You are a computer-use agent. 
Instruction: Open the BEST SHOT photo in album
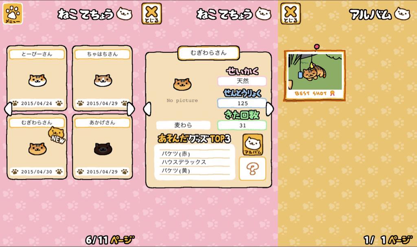pyautogui.click(x=315, y=75)
